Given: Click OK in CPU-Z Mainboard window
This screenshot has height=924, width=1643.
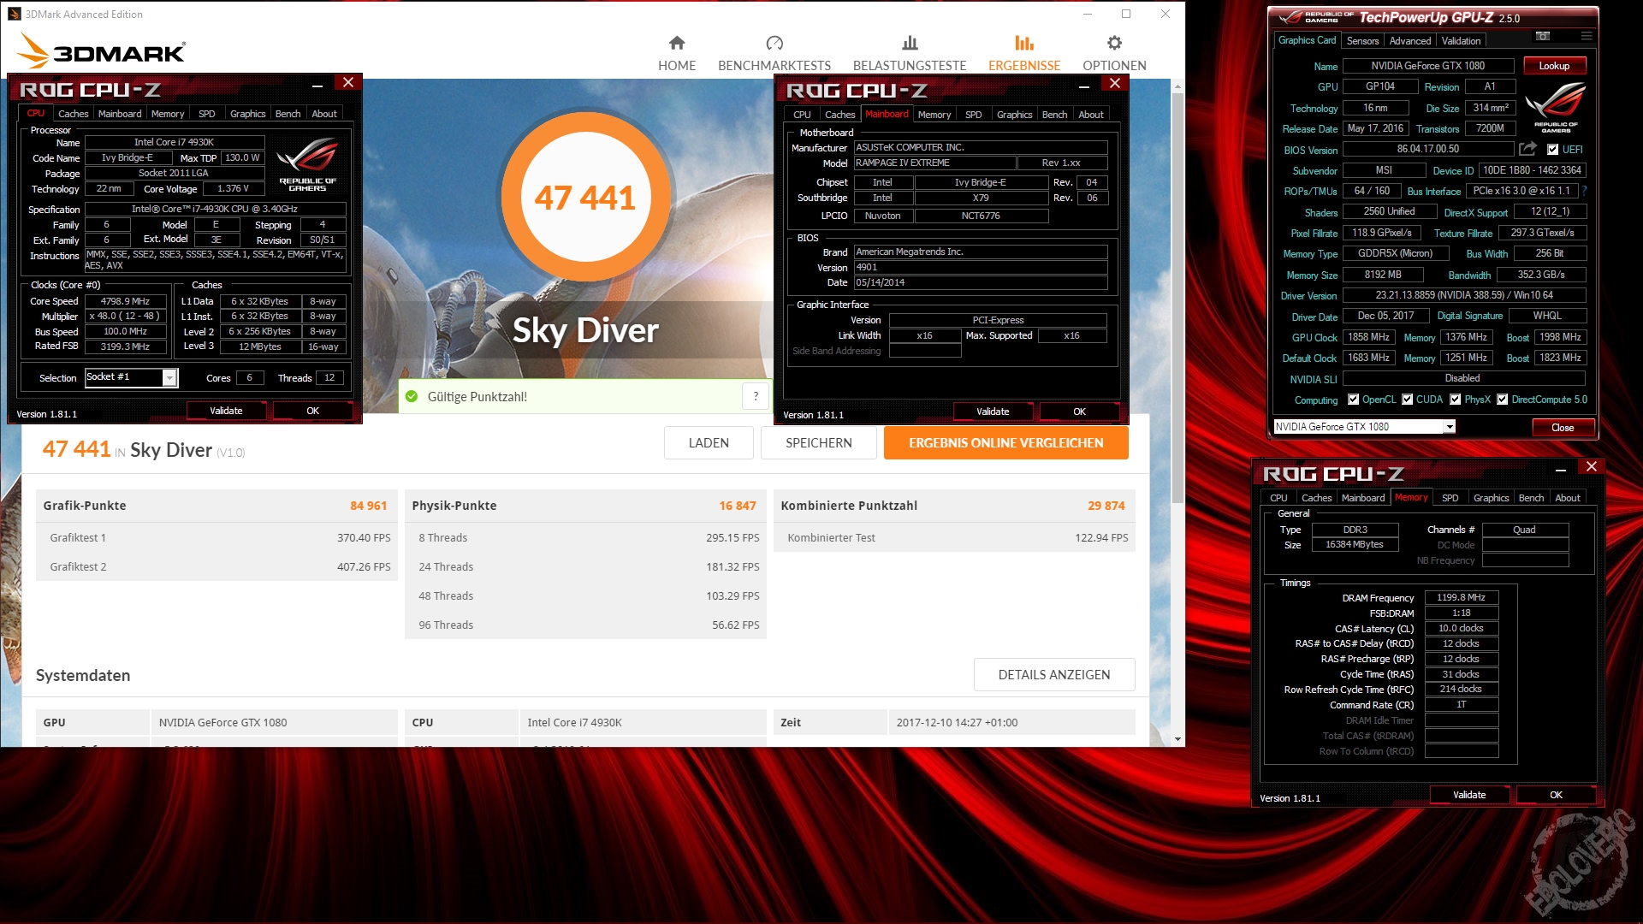Looking at the screenshot, I should 1079,412.
